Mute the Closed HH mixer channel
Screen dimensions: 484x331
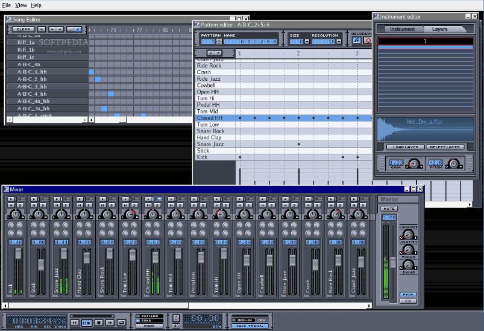pyautogui.click(x=148, y=206)
